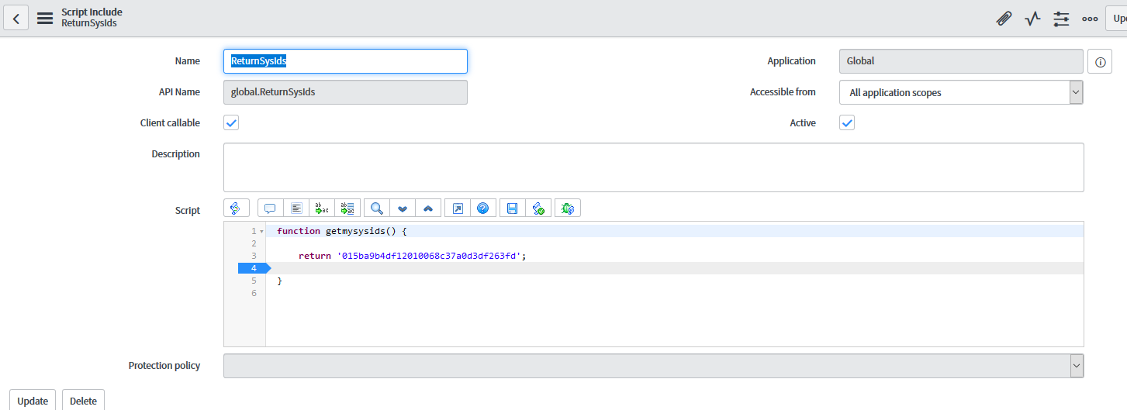Click the format code icon
The width and height of the screenshot is (1127, 410).
pos(296,208)
